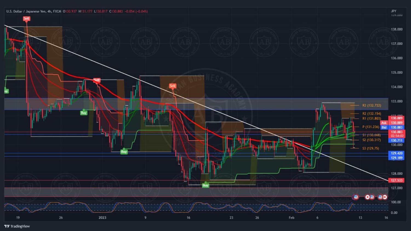Image resolution: width=411 pixels, height=231 pixels.
Task: Click 128.000 on the price scale
Action: (397, 174)
